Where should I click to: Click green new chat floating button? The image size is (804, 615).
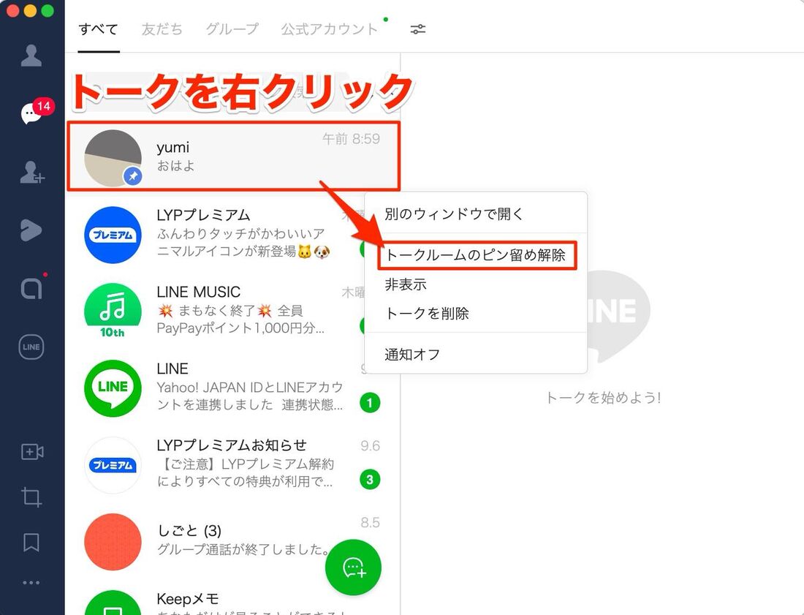pyautogui.click(x=354, y=567)
